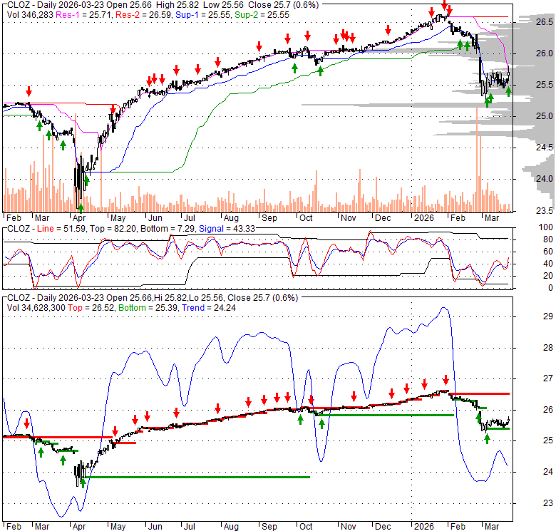Viewport: 556px width, 531px height.
Task: Click the long green support line spanning April–October, bottom chart
Action: [x=197, y=477]
